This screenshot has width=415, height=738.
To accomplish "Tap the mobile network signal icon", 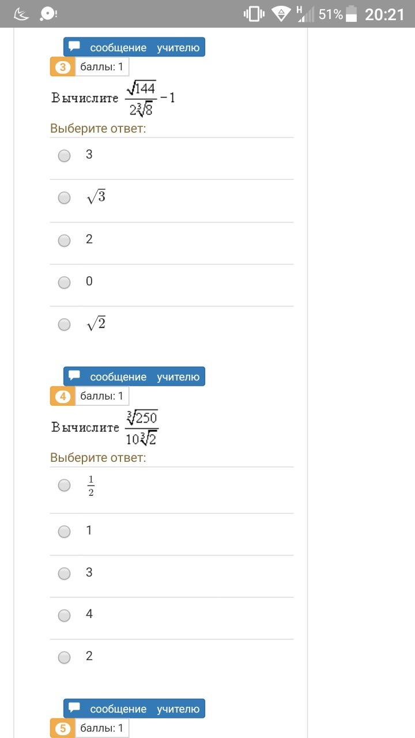I will [306, 14].
